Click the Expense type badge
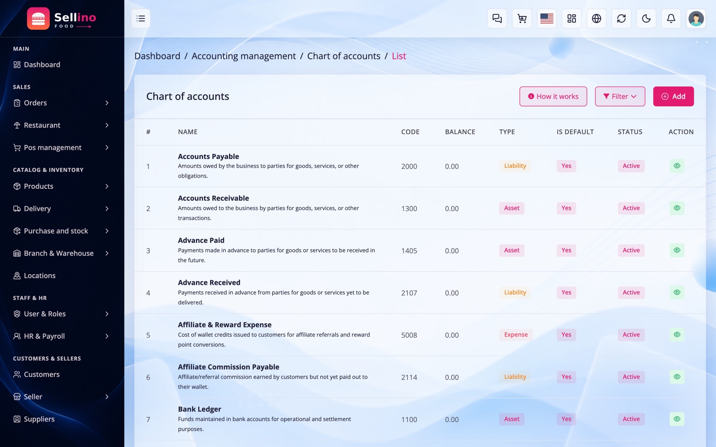716x447 pixels. [x=516, y=335]
